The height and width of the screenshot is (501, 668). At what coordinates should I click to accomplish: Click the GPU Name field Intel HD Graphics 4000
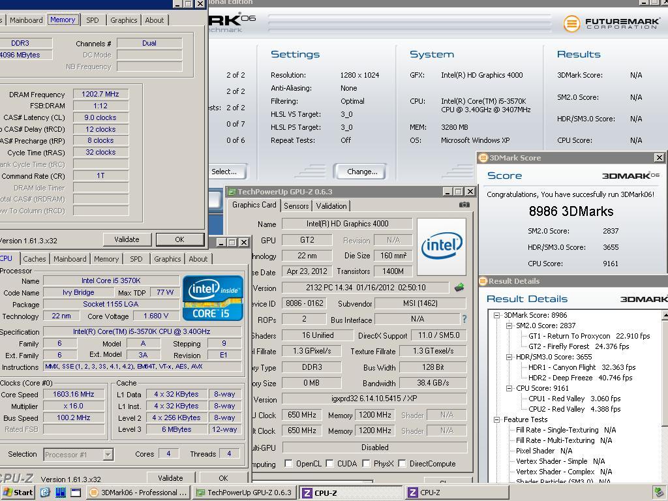pos(347,224)
